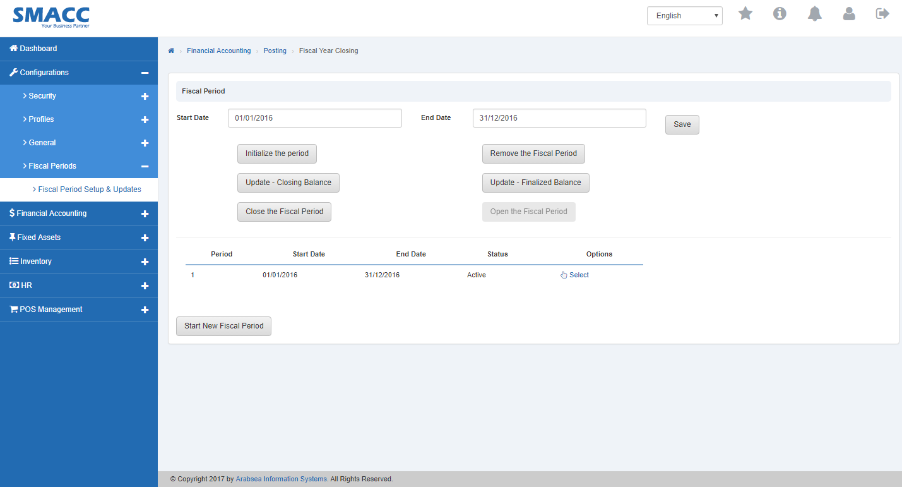This screenshot has height=487, width=902.
Task: Click the favorites star icon in header
Action: click(x=745, y=13)
